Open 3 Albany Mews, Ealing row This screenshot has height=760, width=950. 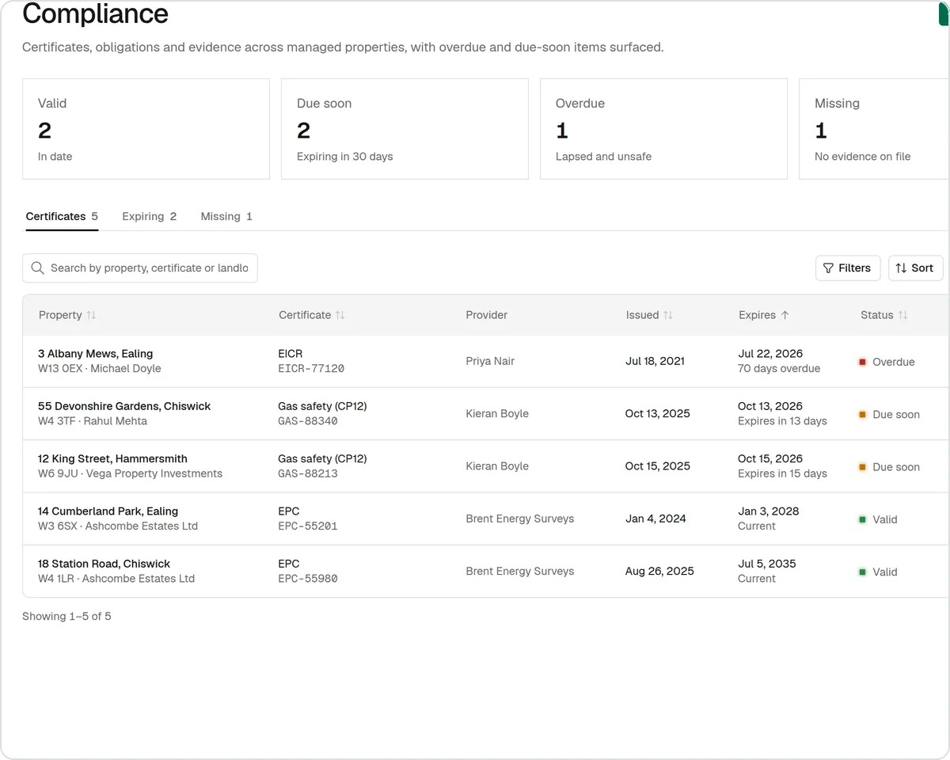click(486, 361)
